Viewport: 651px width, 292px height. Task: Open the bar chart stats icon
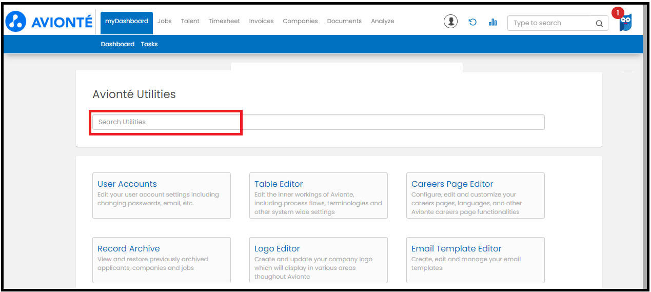(493, 22)
